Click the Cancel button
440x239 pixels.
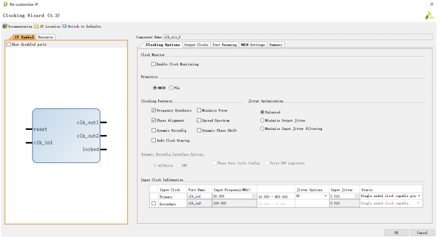pyautogui.click(x=422, y=233)
